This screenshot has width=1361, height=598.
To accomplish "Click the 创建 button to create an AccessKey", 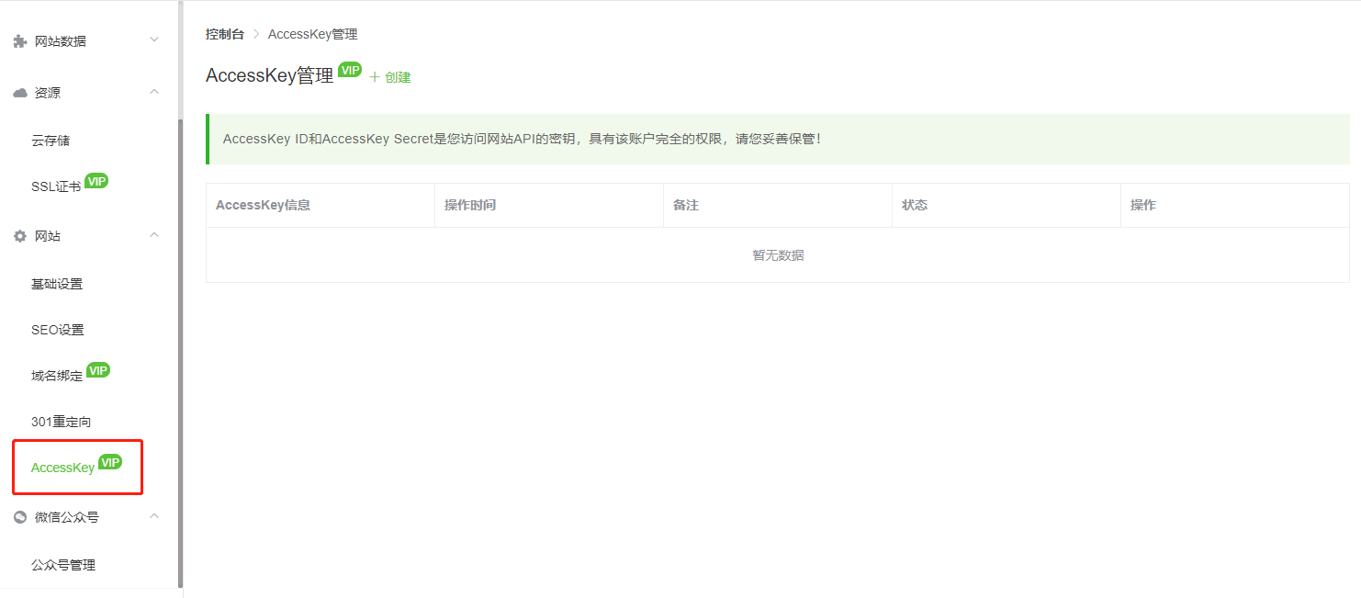I will (395, 77).
